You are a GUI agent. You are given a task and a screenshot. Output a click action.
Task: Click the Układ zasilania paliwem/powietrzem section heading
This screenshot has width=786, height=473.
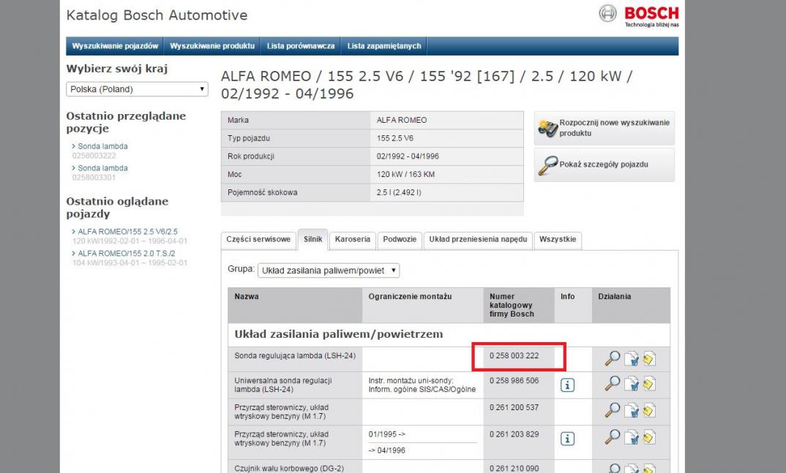[339, 334]
